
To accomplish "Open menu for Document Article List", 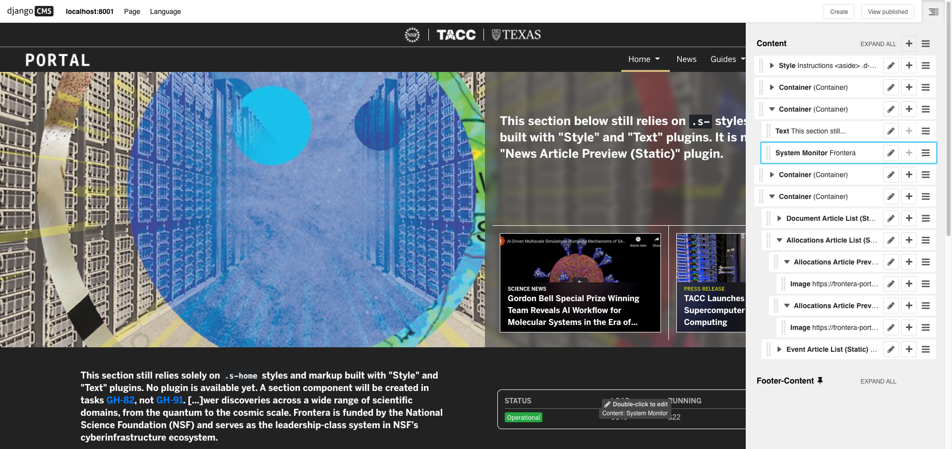I will [x=926, y=218].
